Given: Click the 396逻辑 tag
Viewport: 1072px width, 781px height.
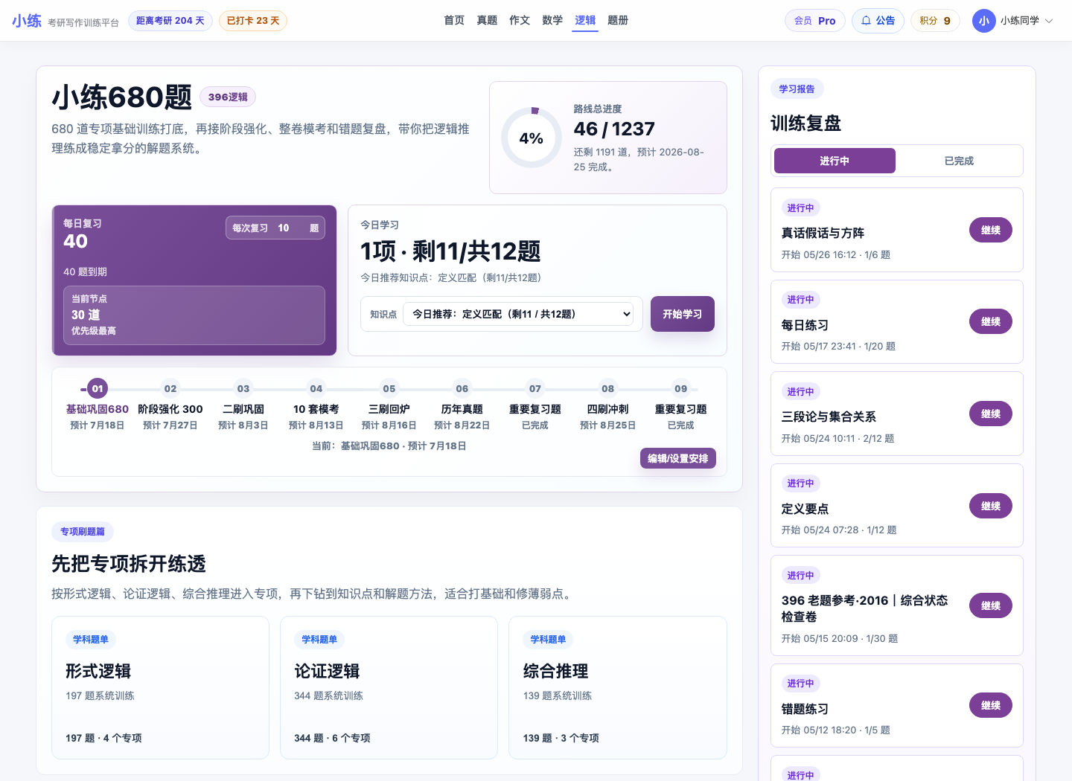Looking at the screenshot, I should [228, 97].
